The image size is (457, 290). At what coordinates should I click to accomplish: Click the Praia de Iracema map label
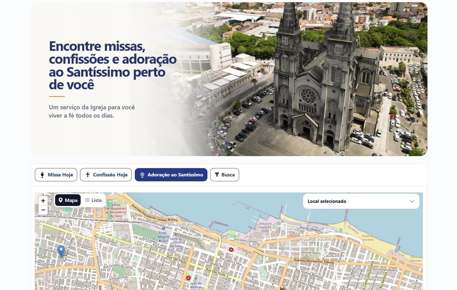[x=316, y=240]
